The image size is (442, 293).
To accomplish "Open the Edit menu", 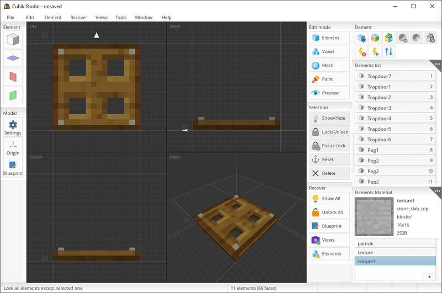I will pos(30,18).
